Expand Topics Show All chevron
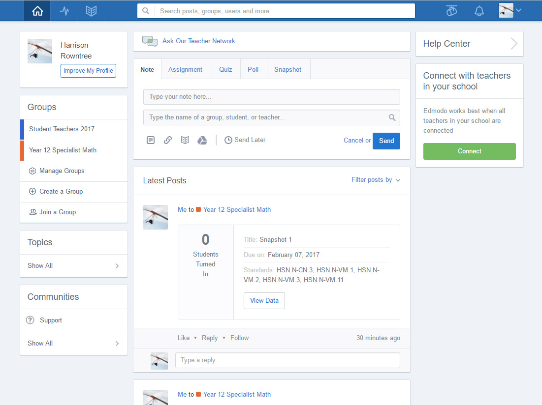Image resolution: width=542 pixels, height=405 pixels. (117, 266)
